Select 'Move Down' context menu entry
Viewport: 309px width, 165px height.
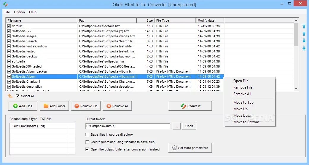tap(249, 116)
